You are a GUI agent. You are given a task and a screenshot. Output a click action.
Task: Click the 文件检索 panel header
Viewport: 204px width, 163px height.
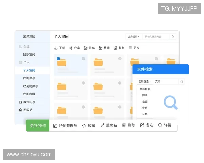click(161, 69)
